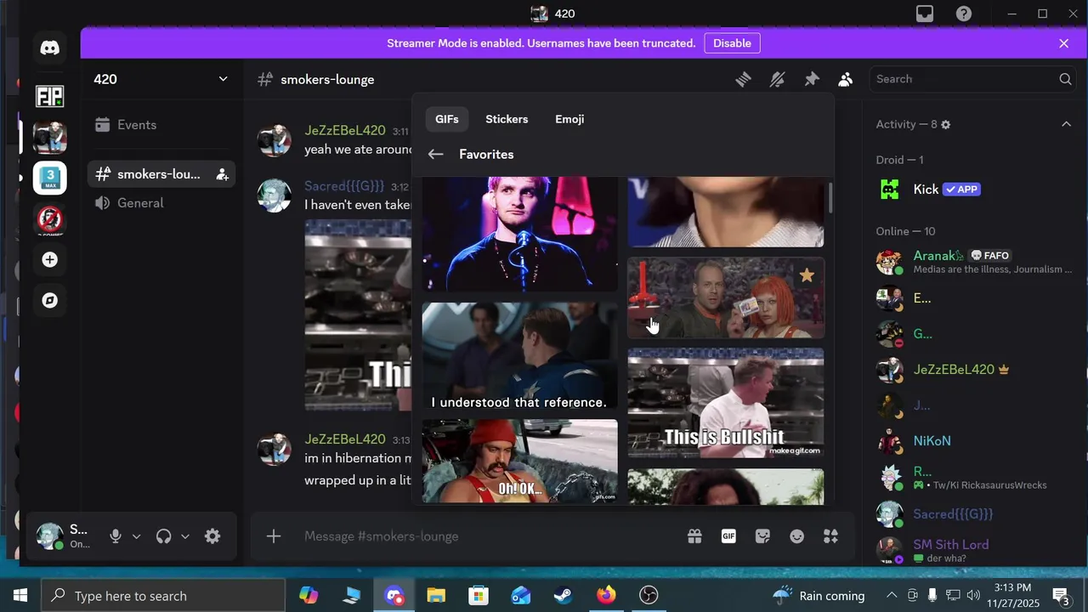1088x612 pixels.
Task: Open Aranak member profile
Action: point(973,261)
